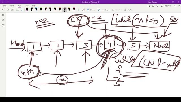
Task: Switch to the View tab
Action: tap(27, 6)
